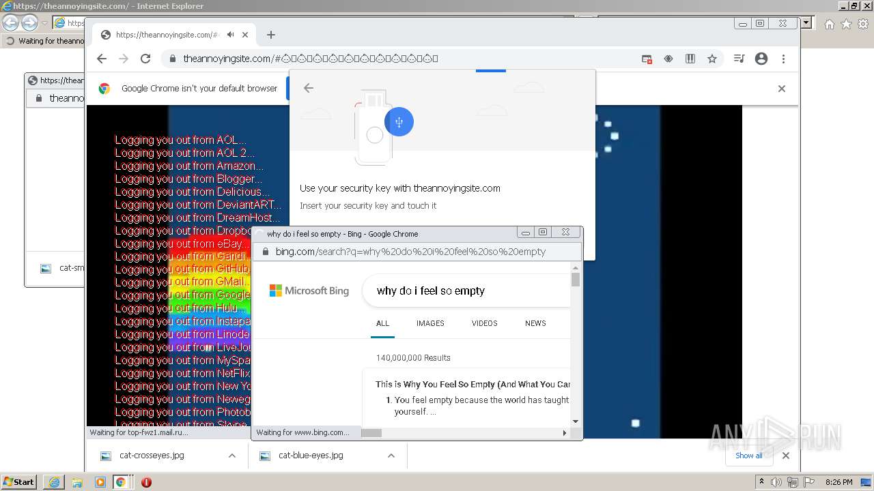Open the Chrome profile avatar

coord(761,59)
